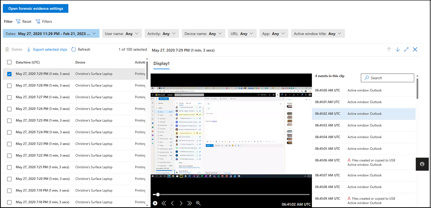The image size is (431, 208).
Task: Jump to last frame double-right arrows
Action: tap(189, 203)
